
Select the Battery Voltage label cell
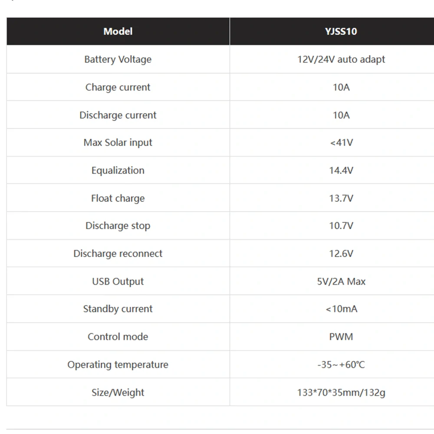[118, 59]
